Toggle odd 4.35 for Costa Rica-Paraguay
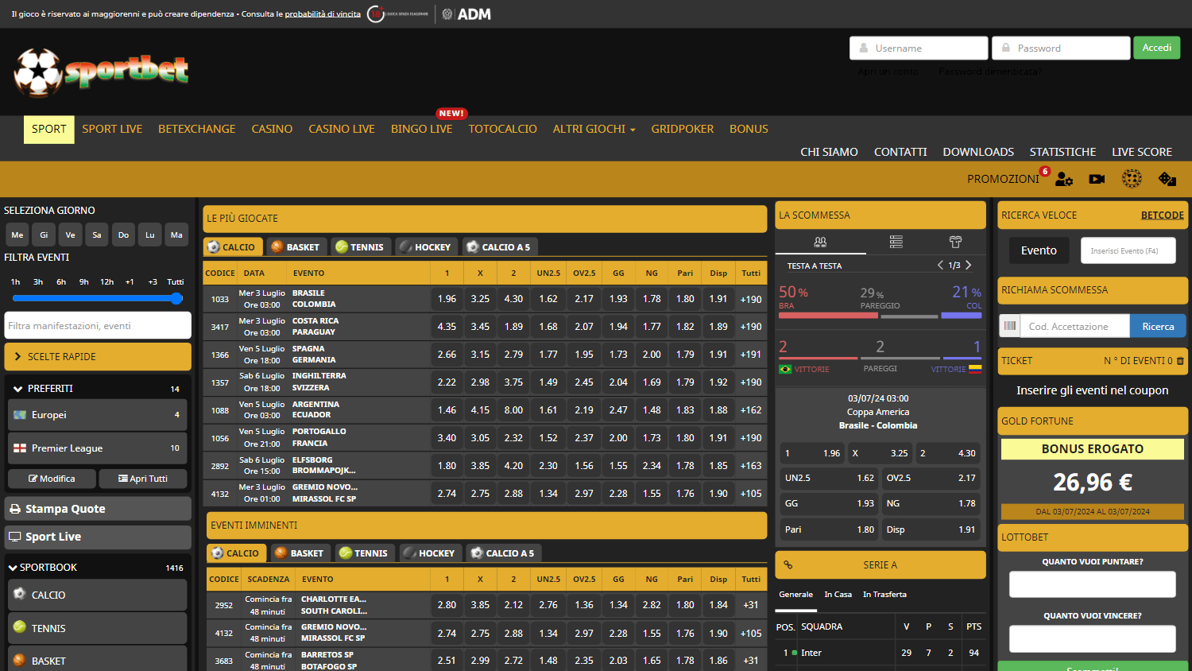1192x671 pixels. [447, 327]
